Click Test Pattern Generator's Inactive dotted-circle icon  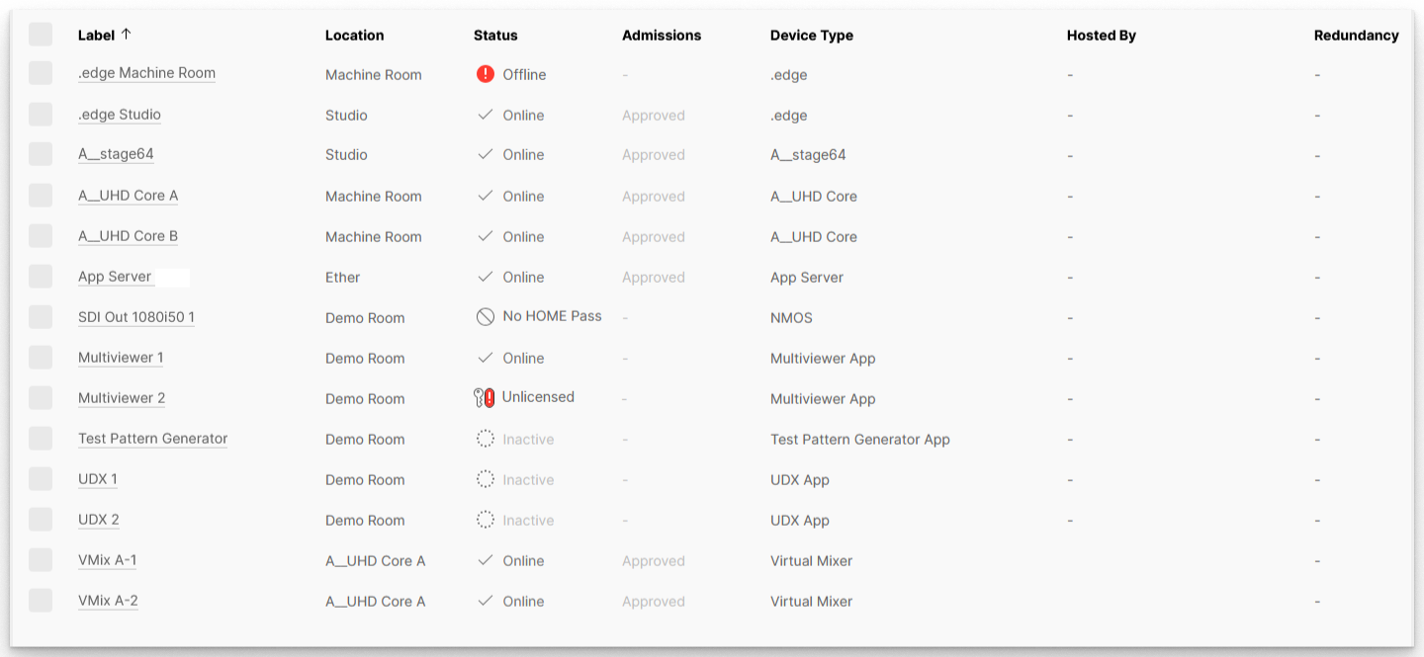tap(485, 439)
